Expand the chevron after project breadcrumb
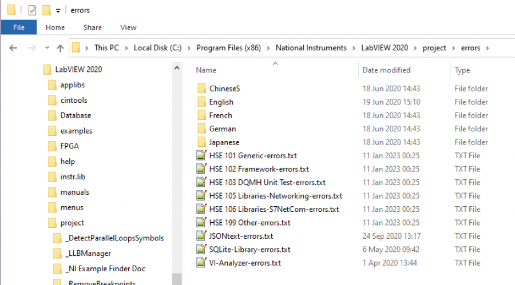 pyautogui.click(x=454, y=48)
